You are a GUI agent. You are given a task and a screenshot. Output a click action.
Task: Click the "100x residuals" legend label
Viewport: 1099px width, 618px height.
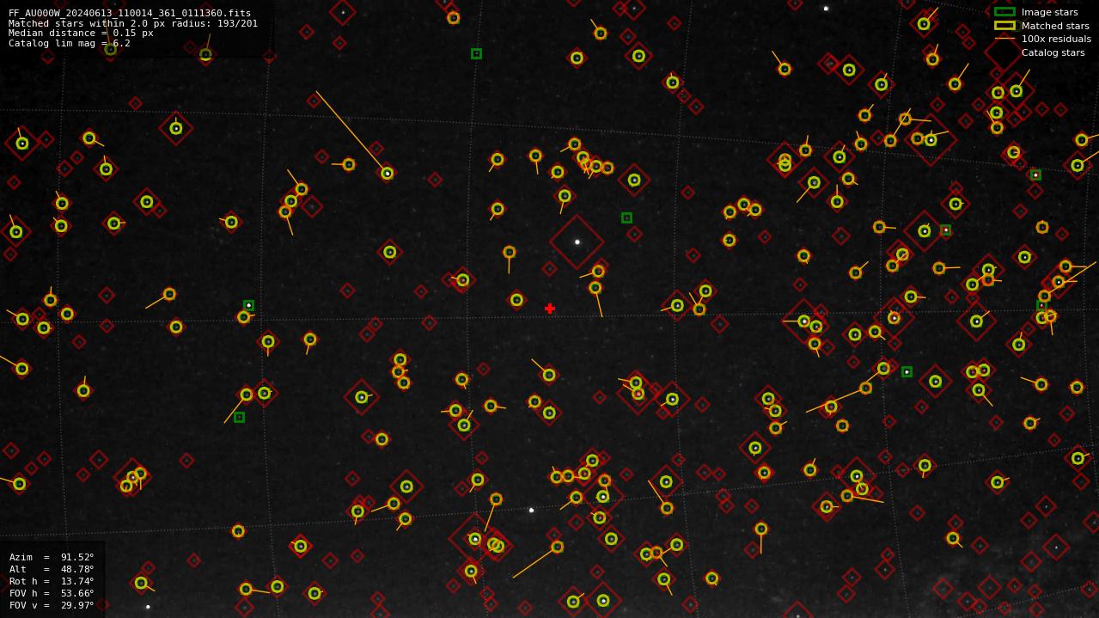1056,40
